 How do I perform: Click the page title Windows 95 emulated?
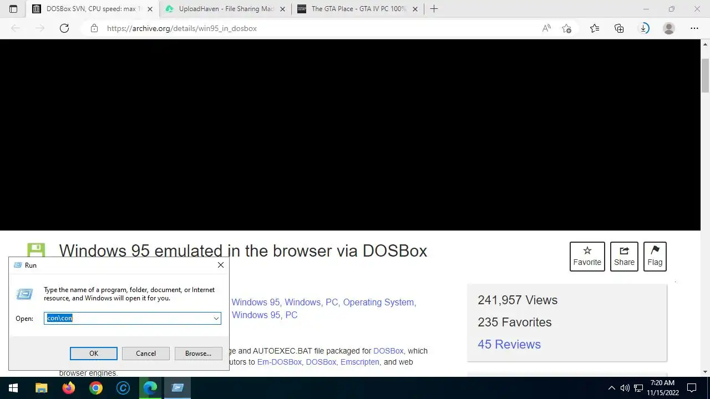pos(243,250)
